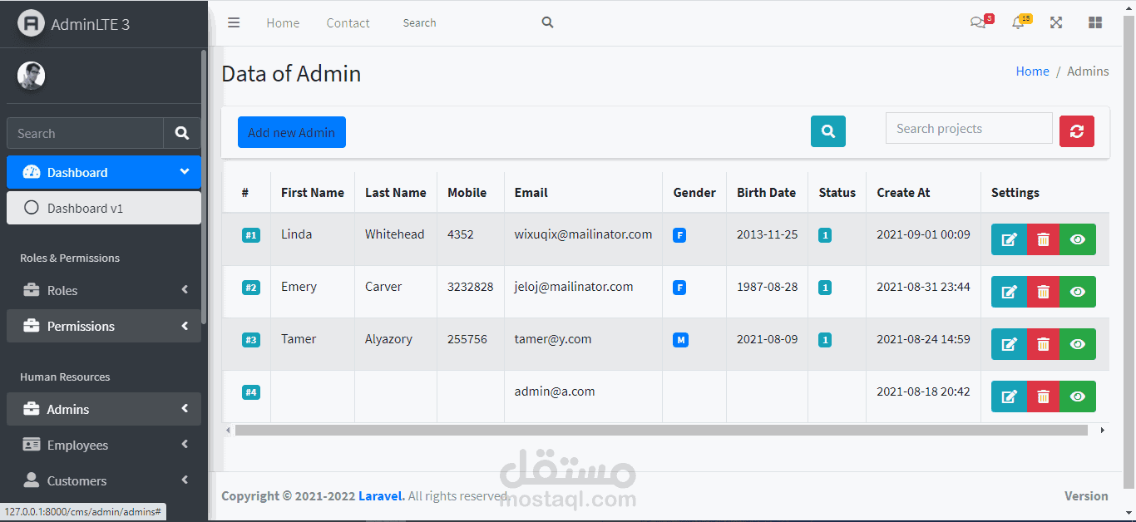Open the Laravel footer link
This screenshot has width=1136, height=522.
pos(382,496)
